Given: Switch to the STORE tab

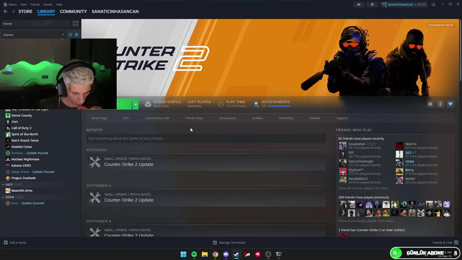Looking at the screenshot, I should [x=25, y=12].
